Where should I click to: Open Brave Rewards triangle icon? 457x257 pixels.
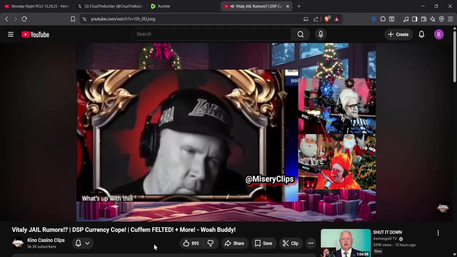[x=337, y=19]
